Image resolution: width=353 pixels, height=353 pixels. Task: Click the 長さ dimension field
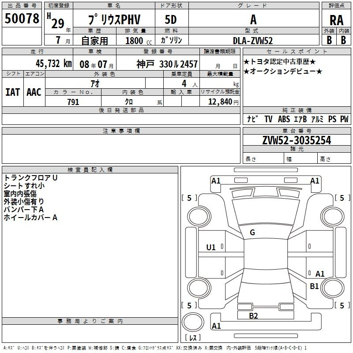263,158
